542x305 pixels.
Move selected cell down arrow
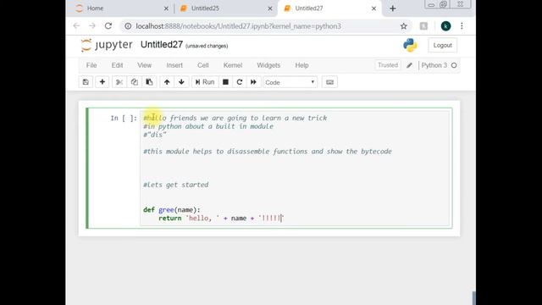tap(181, 82)
